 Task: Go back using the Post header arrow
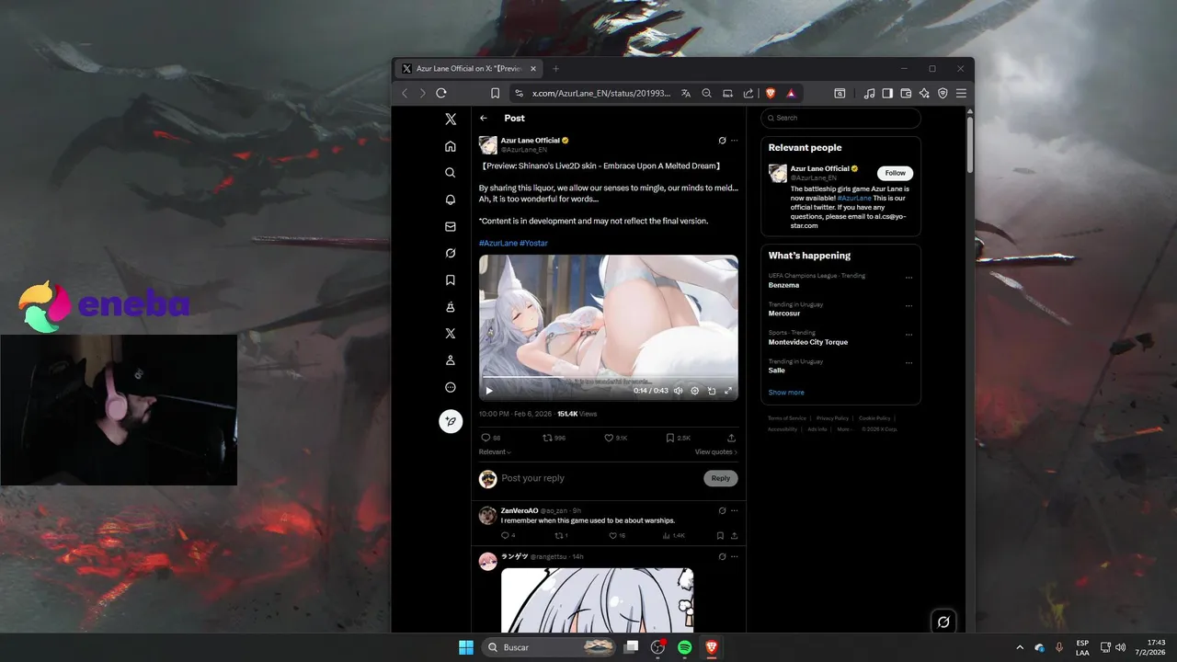(484, 118)
